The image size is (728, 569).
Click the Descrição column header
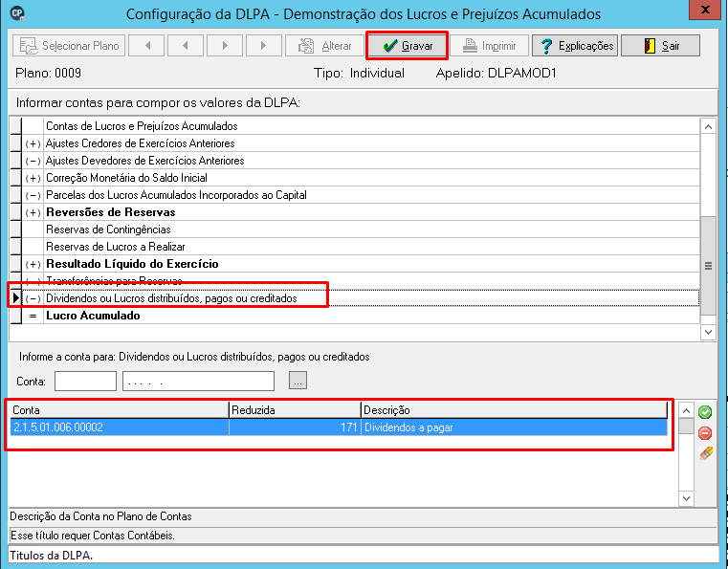point(515,410)
